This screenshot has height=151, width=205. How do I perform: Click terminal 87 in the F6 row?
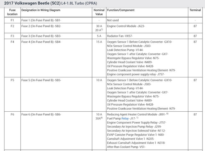point(195,115)
